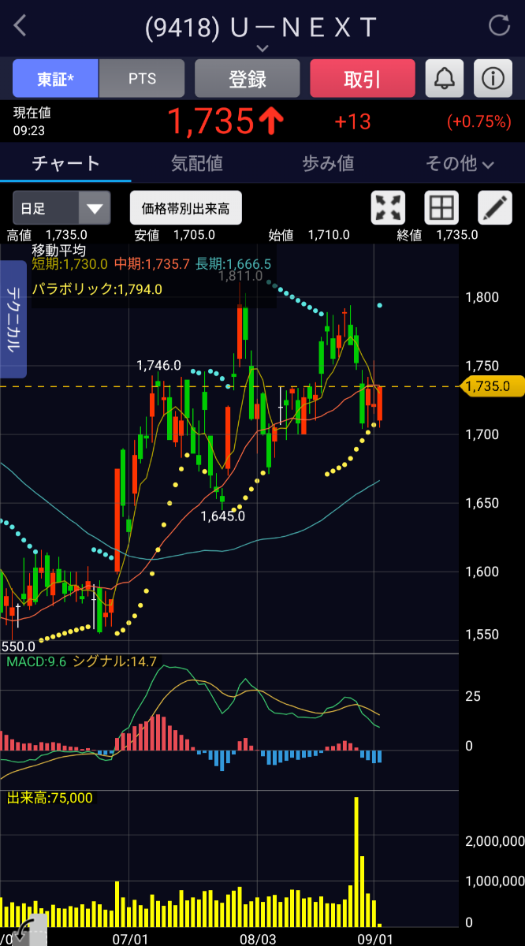
Task: Expand chart to fullscreen
Action: [388, 208]
